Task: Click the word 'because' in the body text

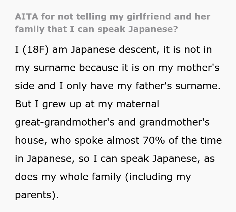Action: 106,68
